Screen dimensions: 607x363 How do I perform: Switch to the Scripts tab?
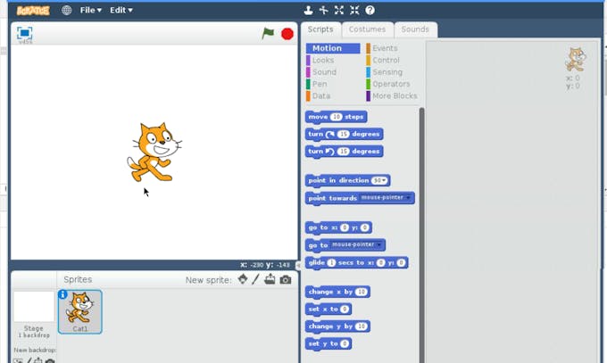pyautogui.click(x=320, y=29)
